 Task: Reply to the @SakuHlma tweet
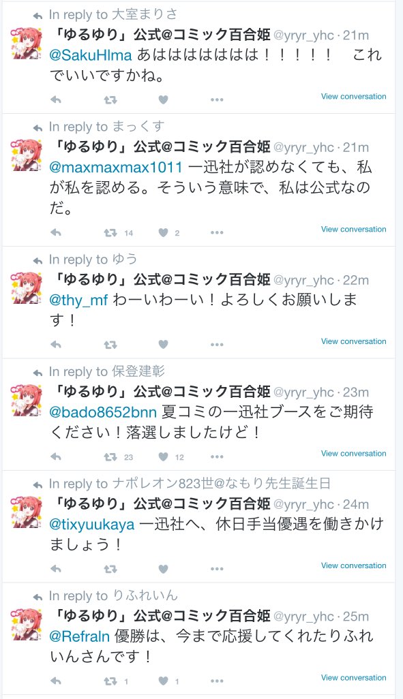[x=56, y=99]
